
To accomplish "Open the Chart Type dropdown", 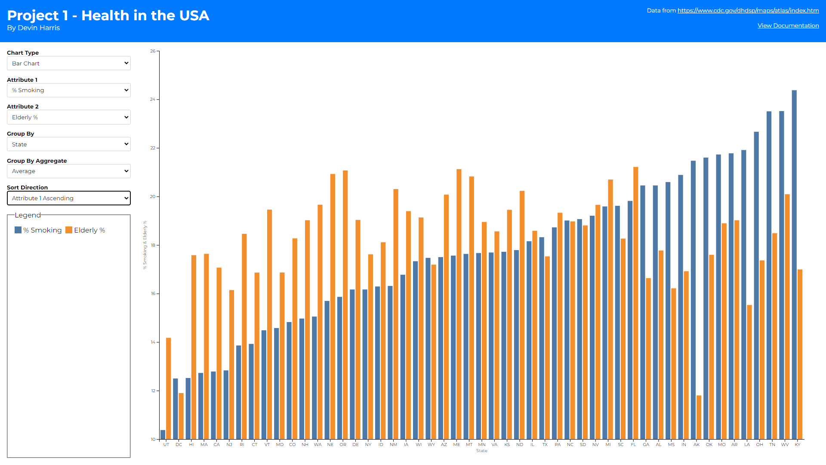I will [69, 63].
